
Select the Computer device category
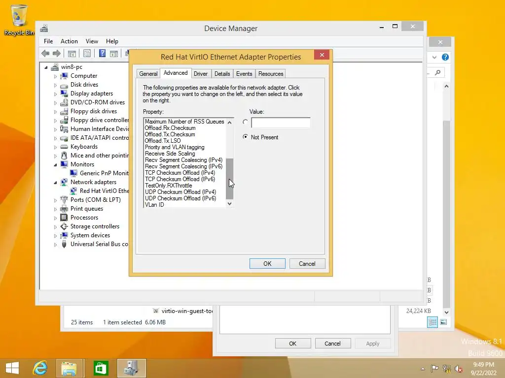(84, 76)
